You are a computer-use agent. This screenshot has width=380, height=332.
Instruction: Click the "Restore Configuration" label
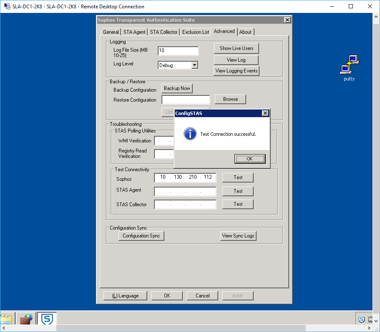[x=135, y=100]
